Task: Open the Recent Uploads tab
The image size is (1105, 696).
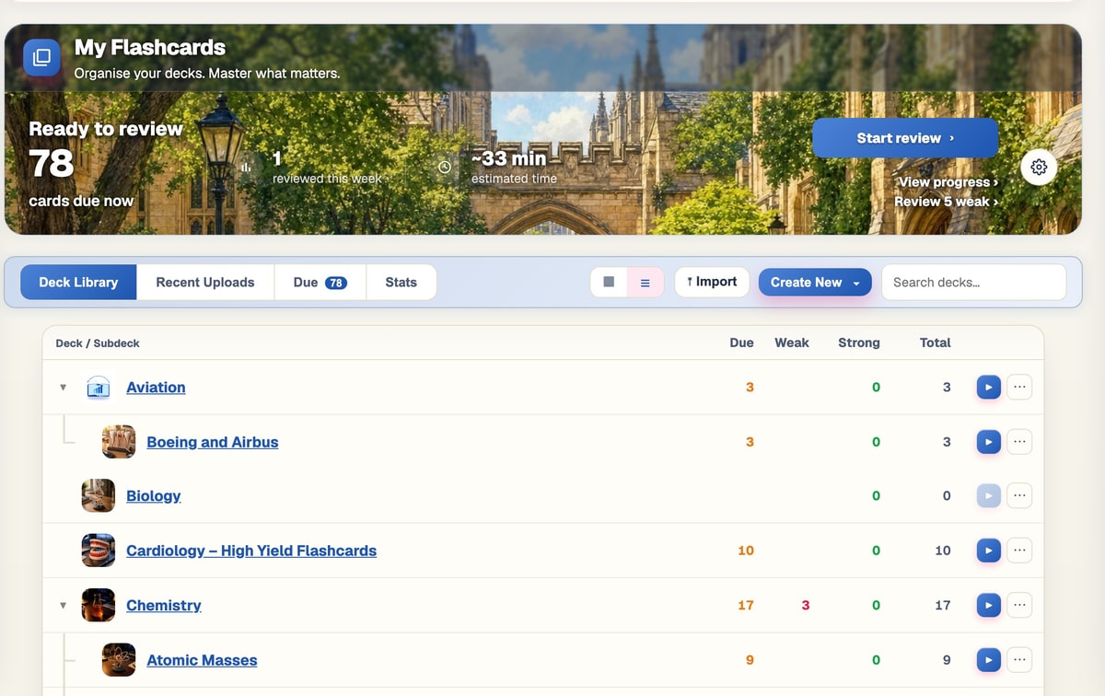Action: point(205,283)
